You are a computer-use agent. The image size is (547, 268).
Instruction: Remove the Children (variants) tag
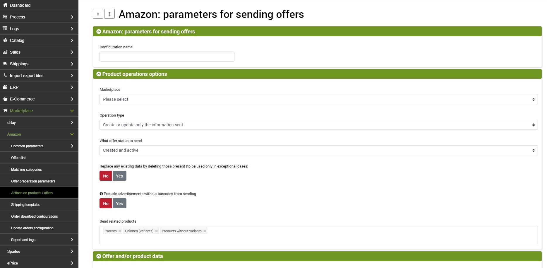click(157, 231)
